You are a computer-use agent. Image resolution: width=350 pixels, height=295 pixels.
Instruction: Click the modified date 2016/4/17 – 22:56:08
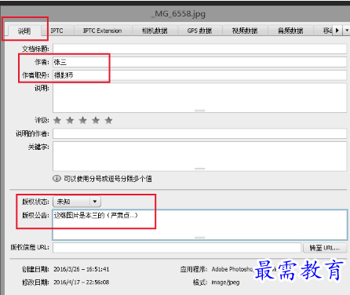(x=82, y=282)
